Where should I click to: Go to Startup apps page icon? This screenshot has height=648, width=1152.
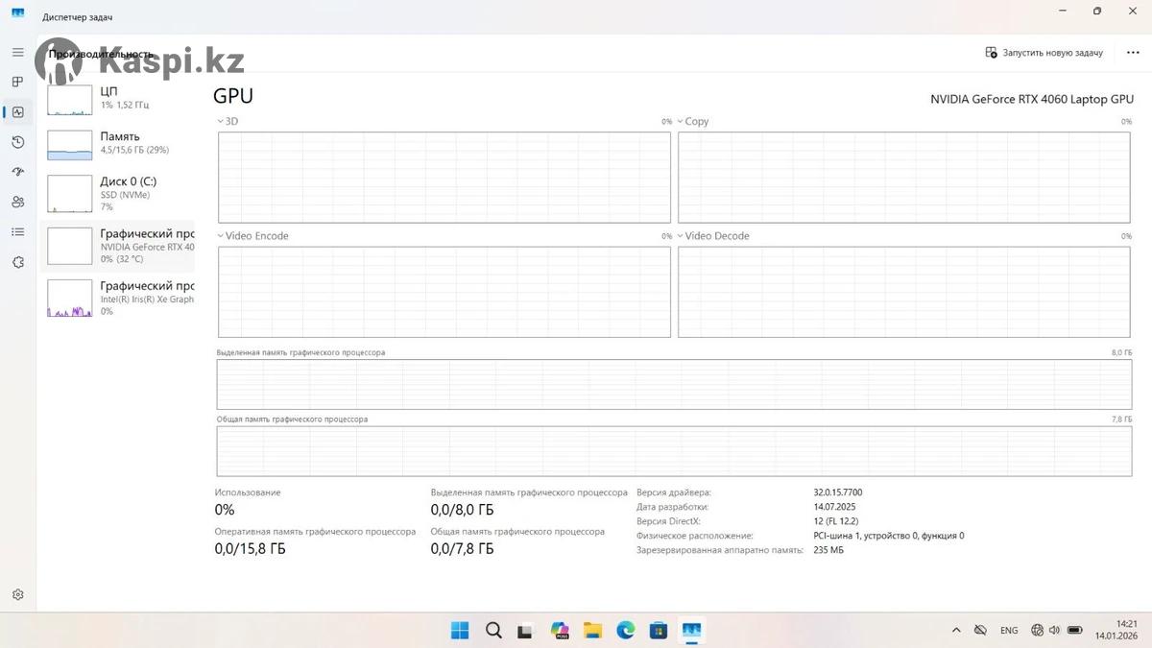pos(17,172)
